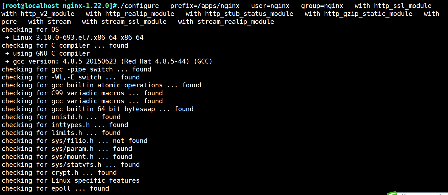Click the 'gcc -pipe switch' check line
Screen dimensions: 448x195
[76, 69]
